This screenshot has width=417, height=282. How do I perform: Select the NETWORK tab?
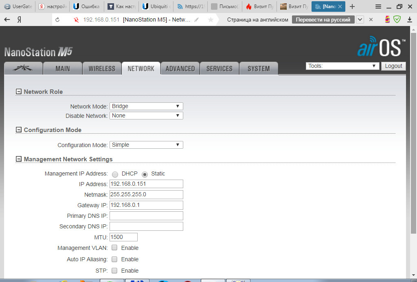[x=141, y=68]
